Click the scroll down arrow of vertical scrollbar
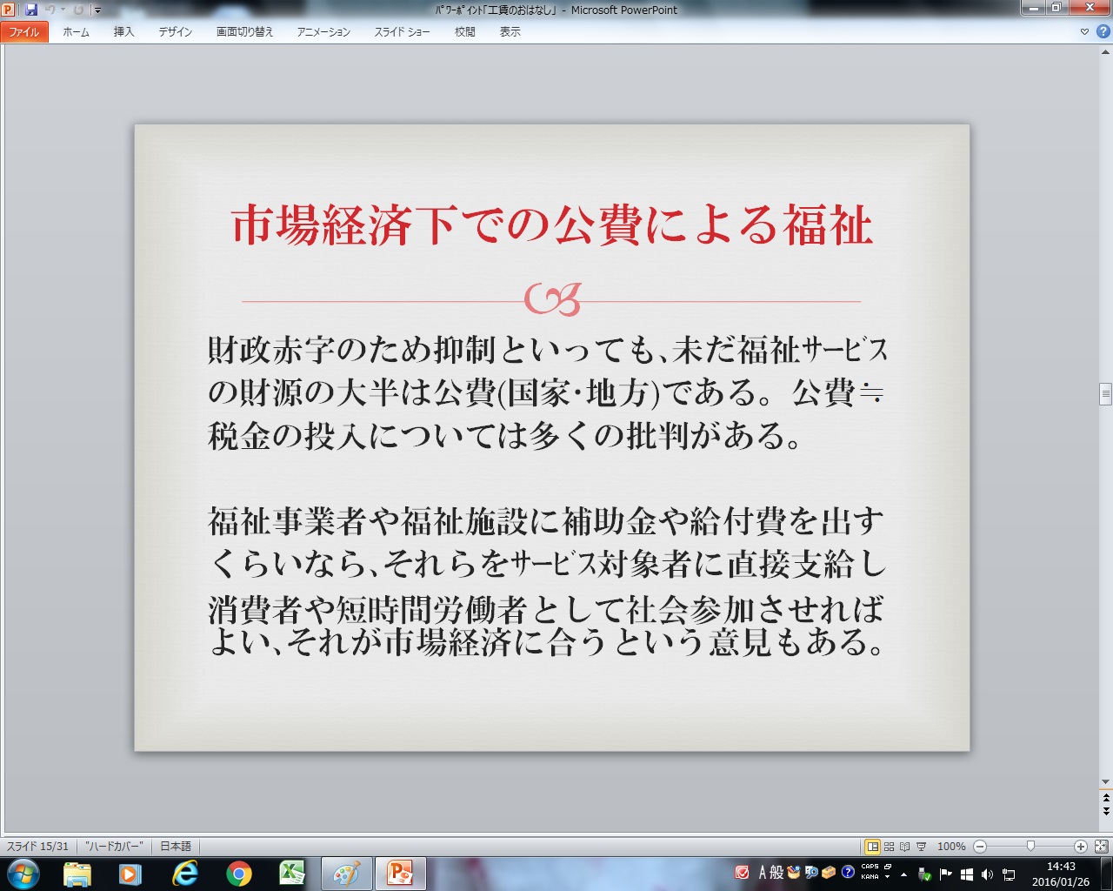Image resolution: width=1113 pixels, height=891 pixels. (1105, 781)
